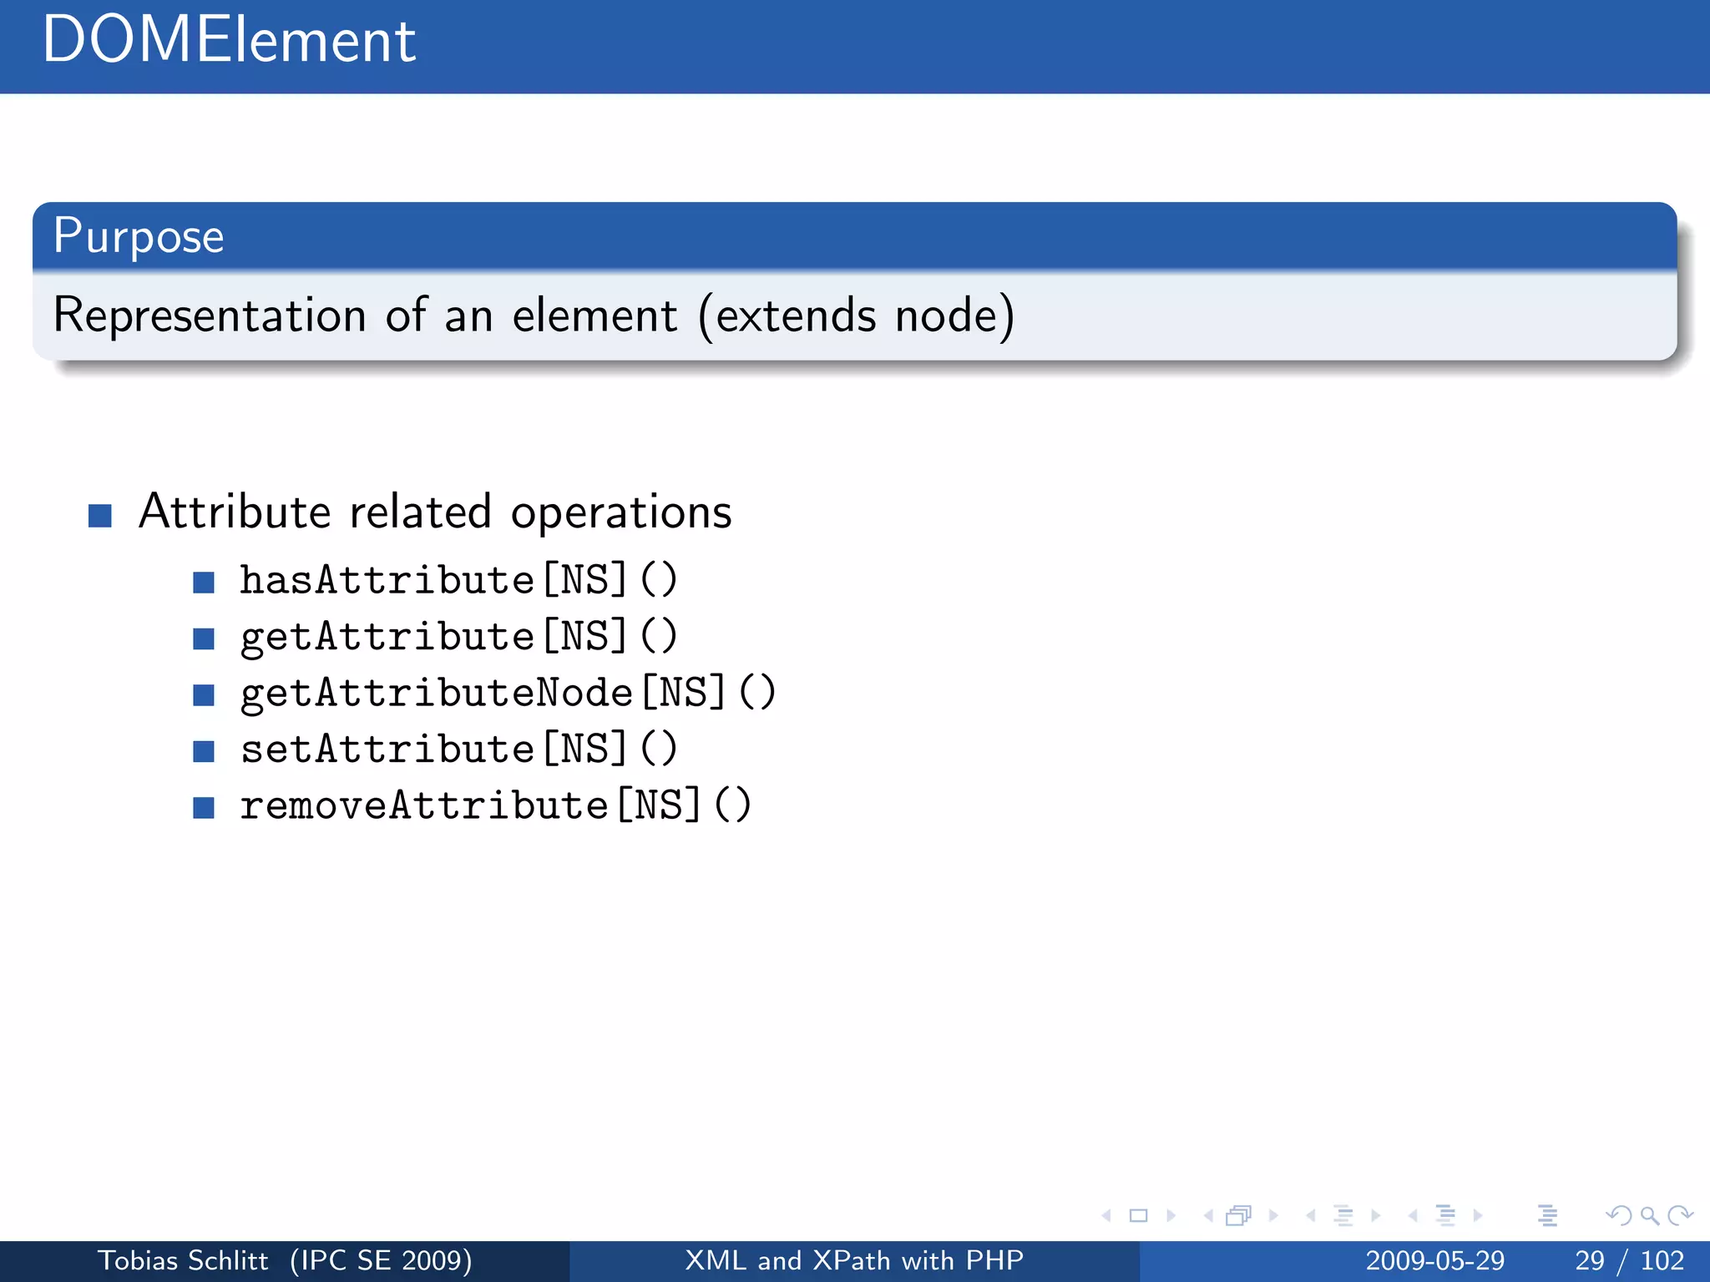Click the go forward curved arrow

click(x=1680, y=1216)
